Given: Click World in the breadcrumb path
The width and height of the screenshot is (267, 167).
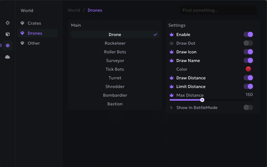Looking at the screenshot, I should 74,10.
